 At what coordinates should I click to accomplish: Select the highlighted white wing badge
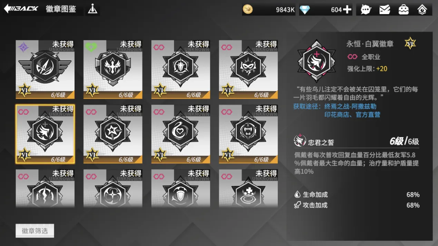tap(45, 134)
